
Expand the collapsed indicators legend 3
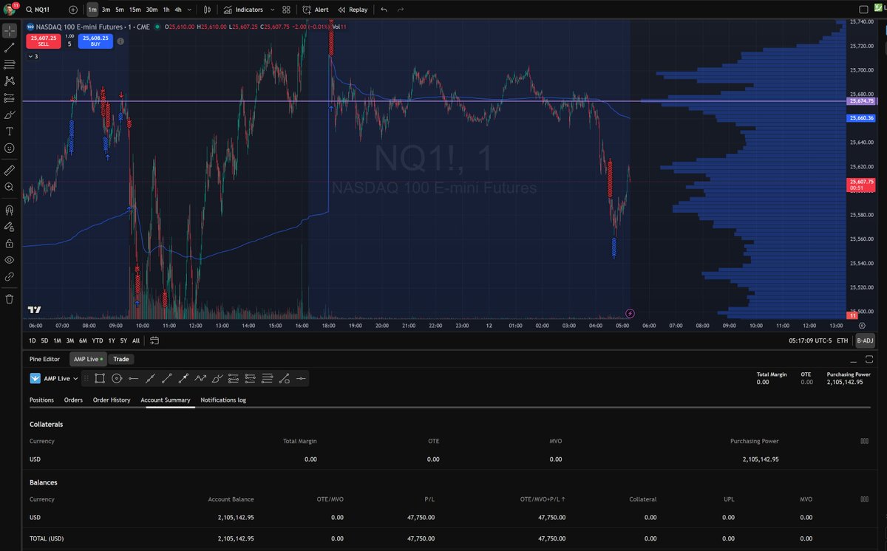click(x=33, y=56)
